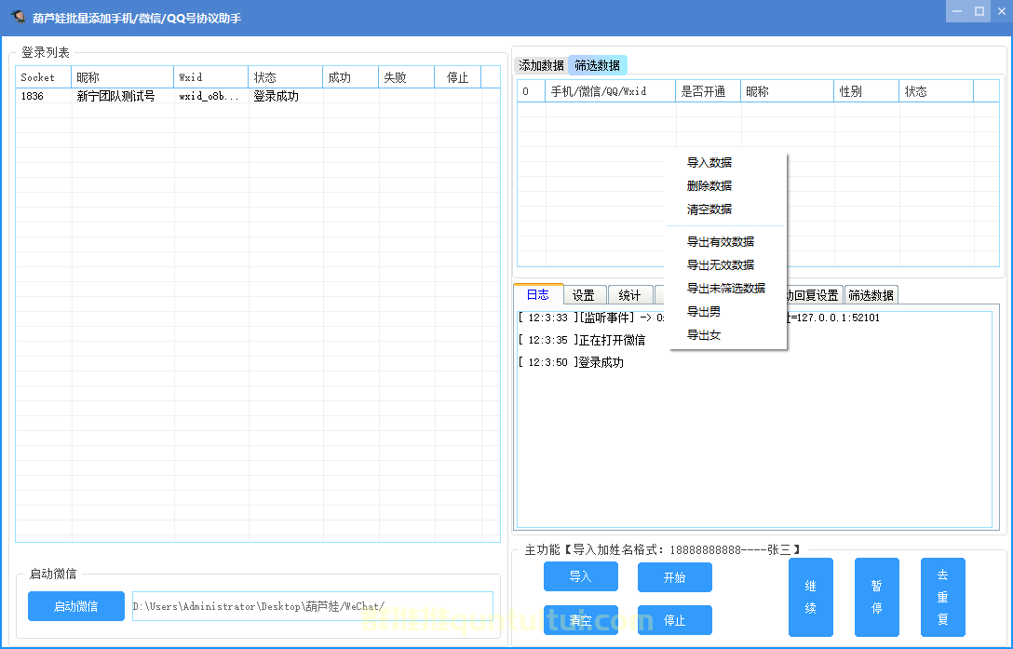This screenshot has height=649, width=1013.
Task: Switch to the 日志 tab
Action: (537, 295)
